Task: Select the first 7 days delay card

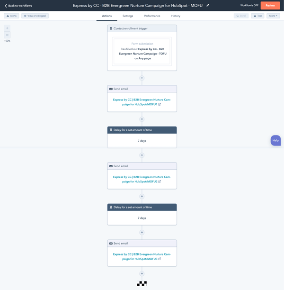Action: pyautogui.click(x=142, y=137)
